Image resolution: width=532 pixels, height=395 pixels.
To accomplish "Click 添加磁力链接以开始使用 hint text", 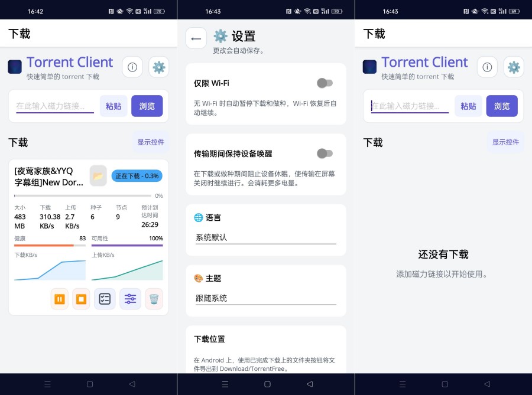I will tap(442, 274).
